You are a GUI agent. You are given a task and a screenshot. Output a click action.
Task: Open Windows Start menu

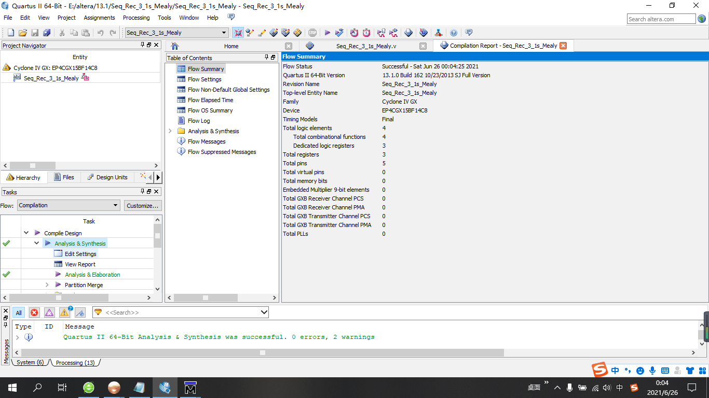click(x=12, y=388)
